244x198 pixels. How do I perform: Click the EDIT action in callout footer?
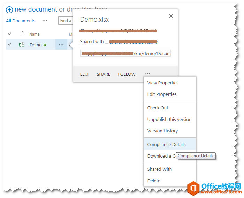click(x=84, y=74)
